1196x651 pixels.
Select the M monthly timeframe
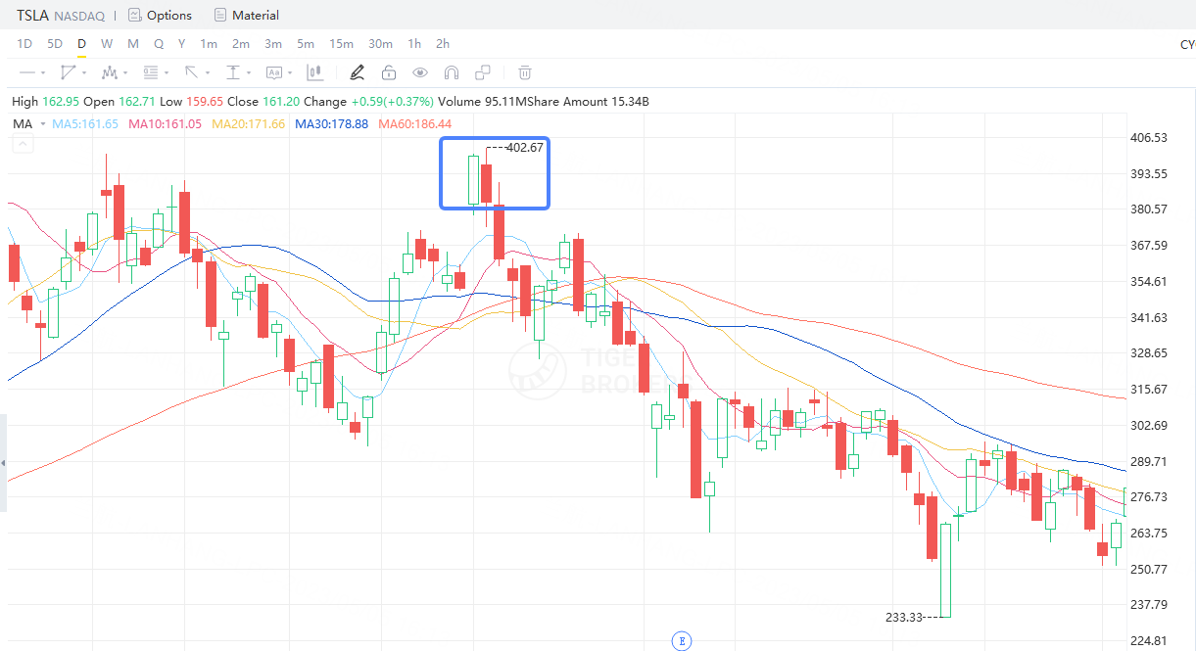point(133,44)
